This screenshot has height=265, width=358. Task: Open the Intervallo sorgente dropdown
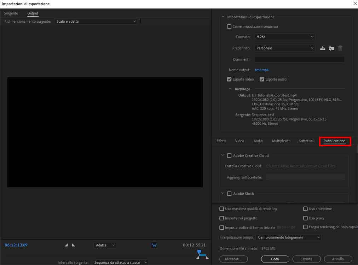coord(120,262)
